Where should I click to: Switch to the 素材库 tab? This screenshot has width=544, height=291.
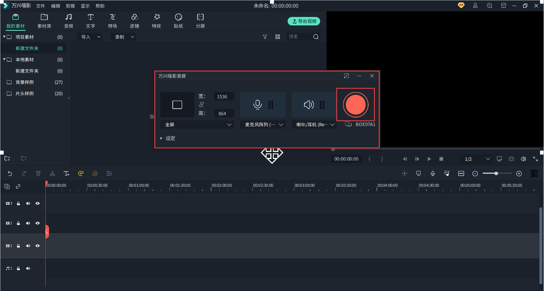click(44, 21)
